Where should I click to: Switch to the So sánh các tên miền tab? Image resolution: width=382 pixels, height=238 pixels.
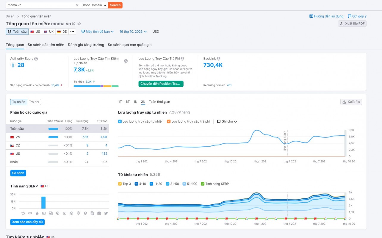click(46, 45)
